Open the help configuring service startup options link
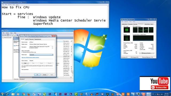 click(x=30, y=58)
